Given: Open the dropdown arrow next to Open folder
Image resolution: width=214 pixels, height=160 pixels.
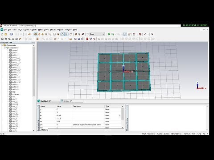Looking at the screenshot, I should click(8, 34).
